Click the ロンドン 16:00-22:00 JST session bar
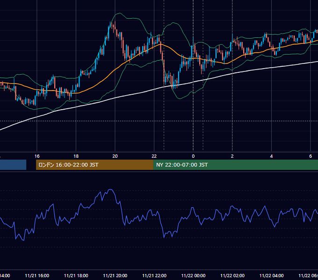318x280 pixels. (x=94, y=165)
